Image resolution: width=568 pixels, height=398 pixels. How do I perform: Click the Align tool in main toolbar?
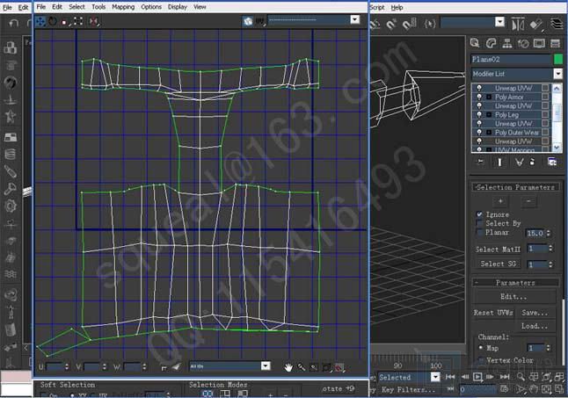tap(536, 24)
